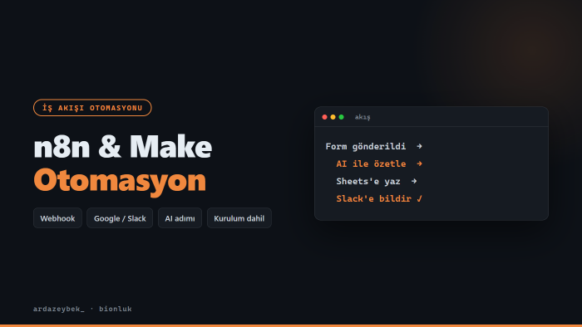
Task: Click the İŞ AKIŞI OTOMASYONU badge
Action: (x=92, y=108)
